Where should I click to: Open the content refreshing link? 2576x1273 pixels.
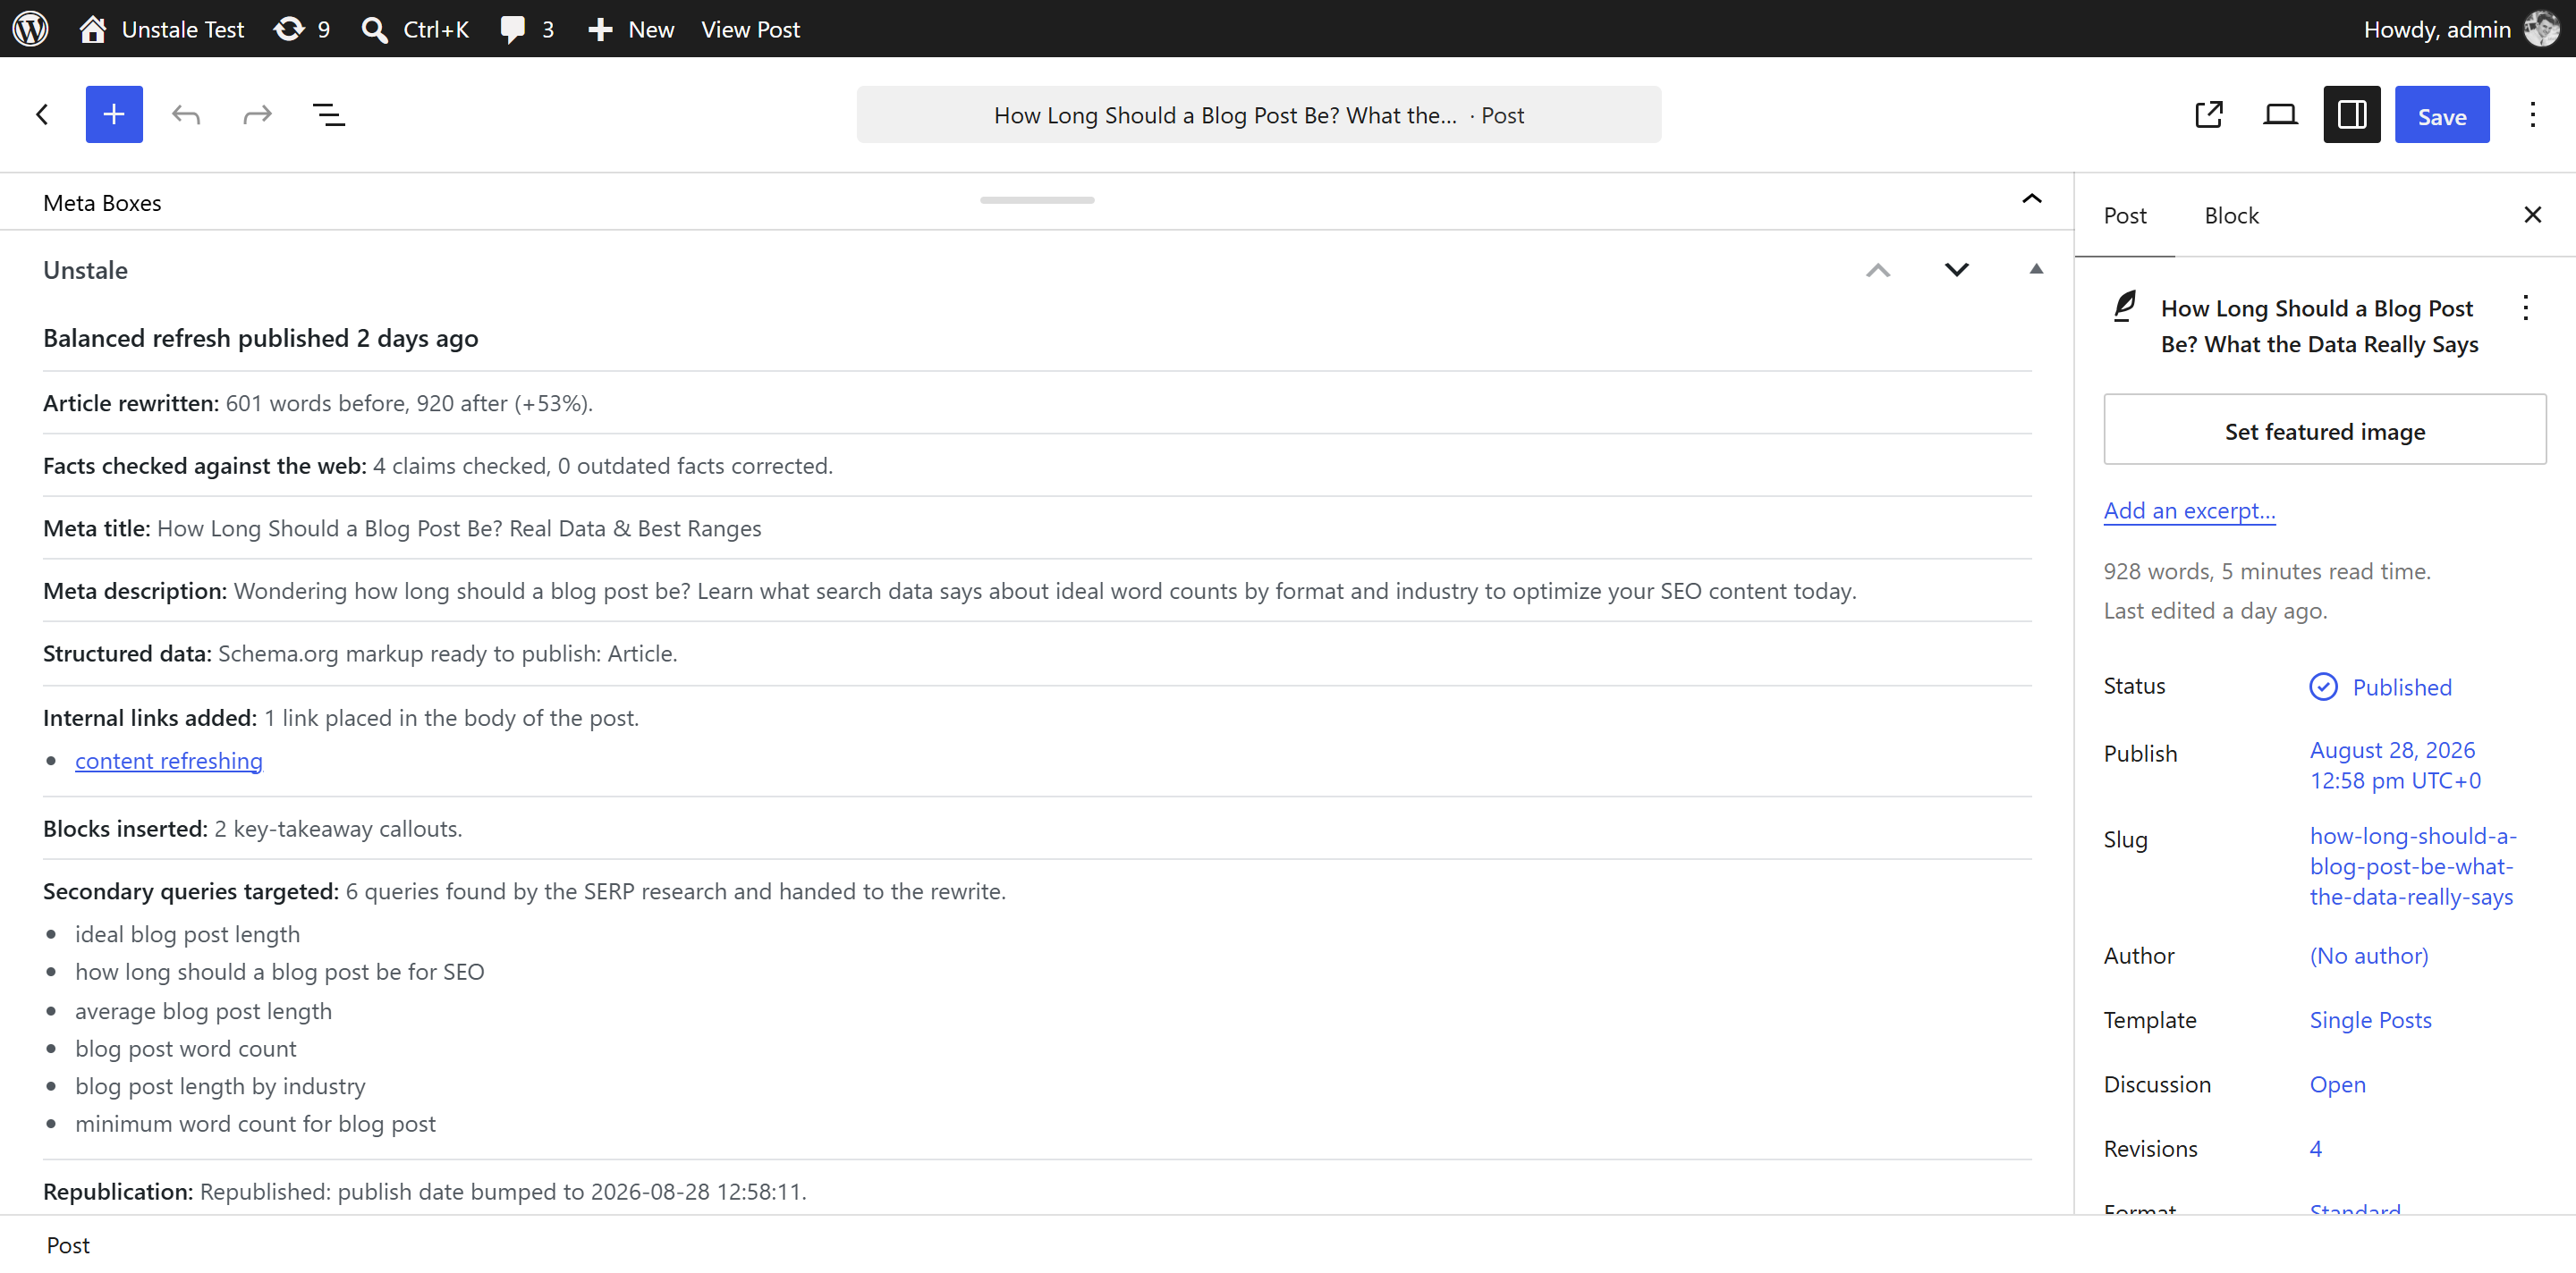[x=169, y=761]
